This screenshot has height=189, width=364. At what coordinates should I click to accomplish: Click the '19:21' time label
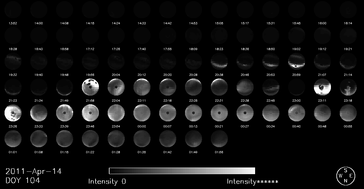(348, 49)
